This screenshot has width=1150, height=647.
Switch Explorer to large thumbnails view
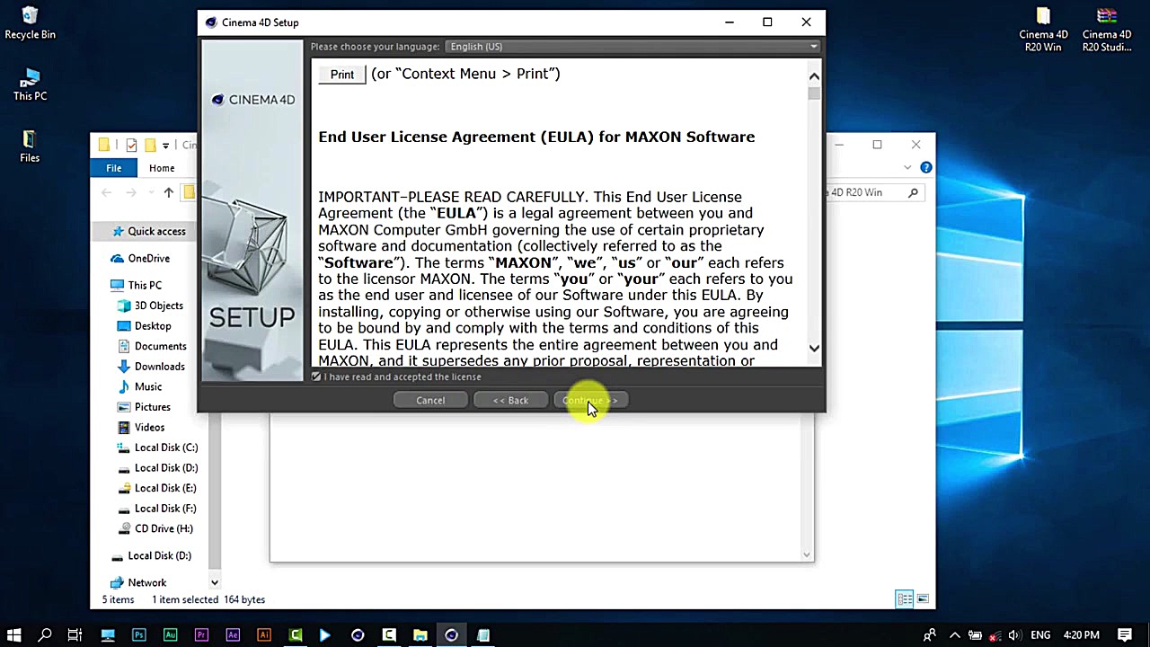click(x=922, y=599)
